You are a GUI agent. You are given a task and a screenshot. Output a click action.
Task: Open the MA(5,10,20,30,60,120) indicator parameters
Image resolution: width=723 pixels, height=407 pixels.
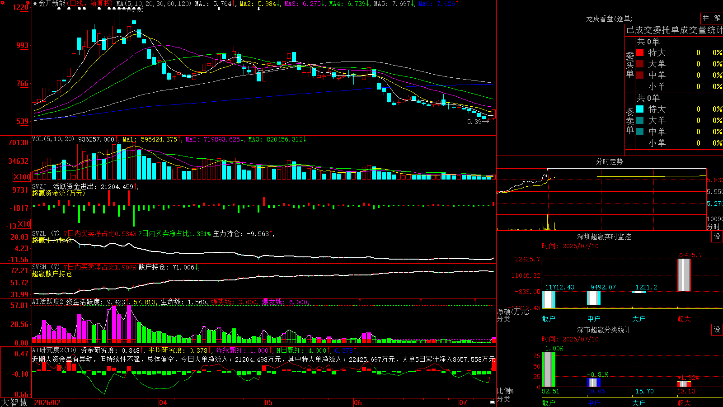(x=154, y=4)
